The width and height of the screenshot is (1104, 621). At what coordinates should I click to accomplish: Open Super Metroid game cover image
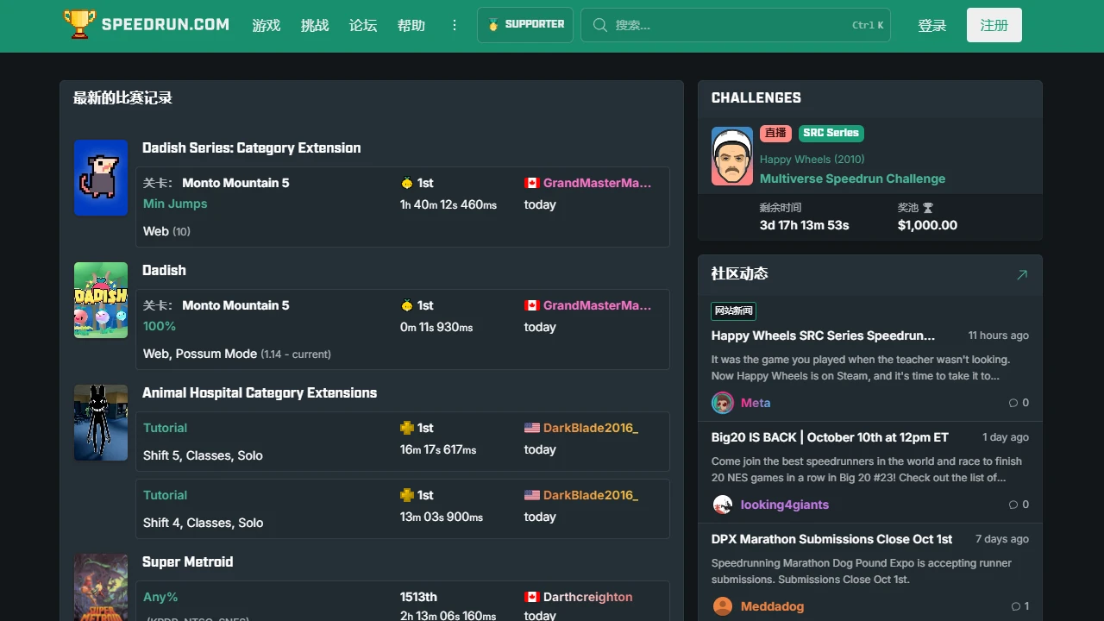click(101, 587)
